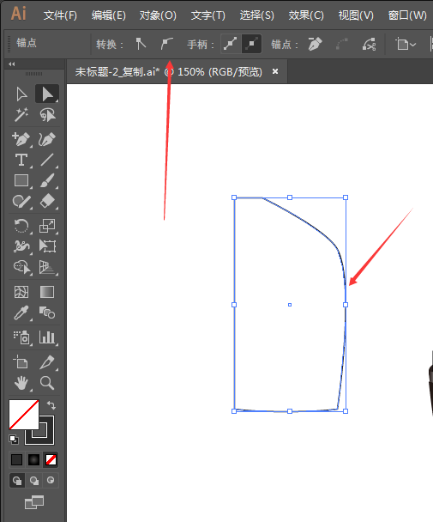Select the Slice tool
Image resolution: width=433 pixels, height=522 pixels.
[x=47, y=362]
